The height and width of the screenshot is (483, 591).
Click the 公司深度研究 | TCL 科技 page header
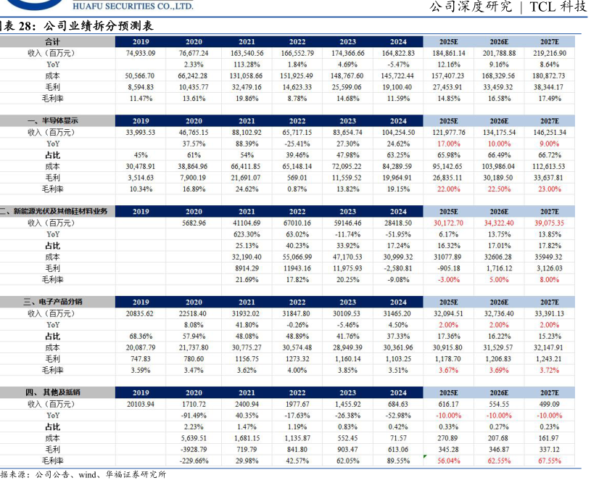[508, 7]
